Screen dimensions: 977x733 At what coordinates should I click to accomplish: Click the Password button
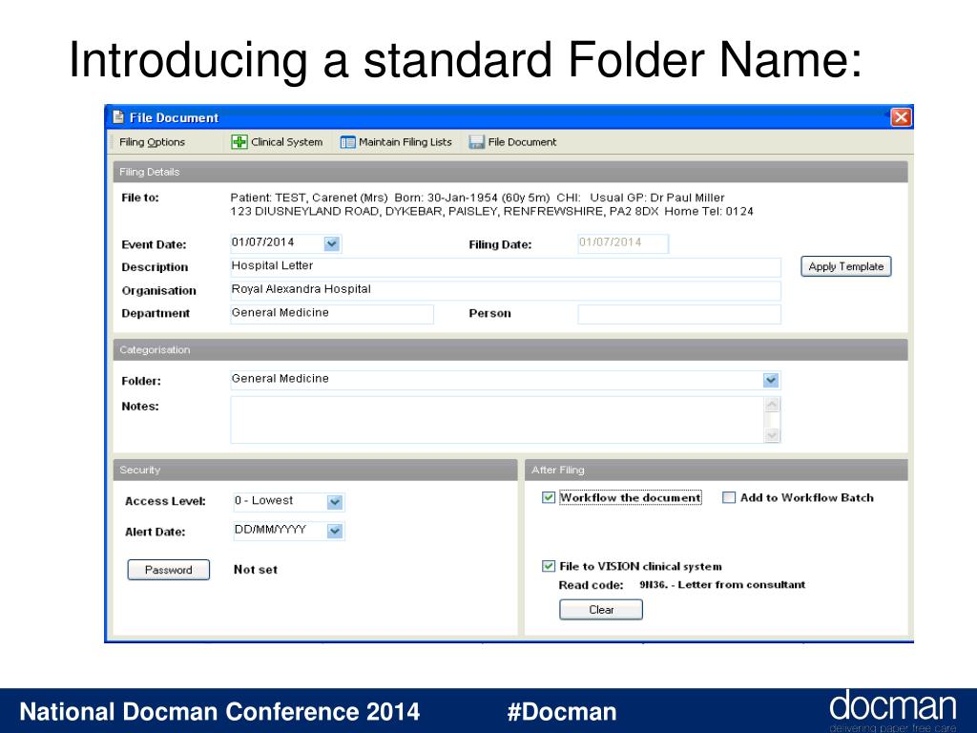click(169, 570)
